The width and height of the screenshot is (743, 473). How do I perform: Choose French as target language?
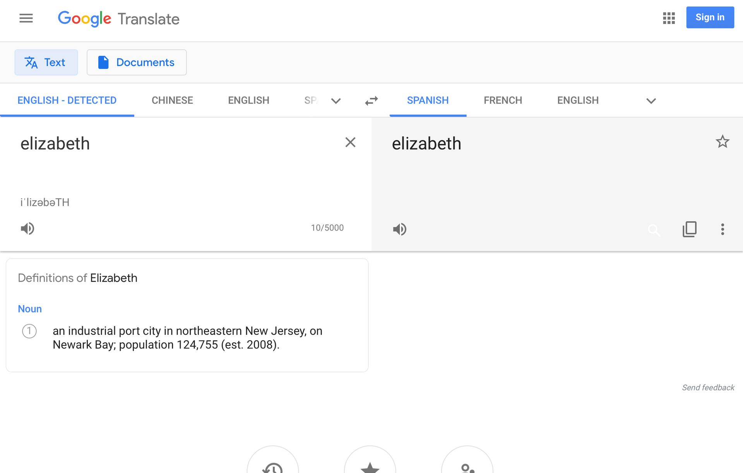(x=503, y=101)
